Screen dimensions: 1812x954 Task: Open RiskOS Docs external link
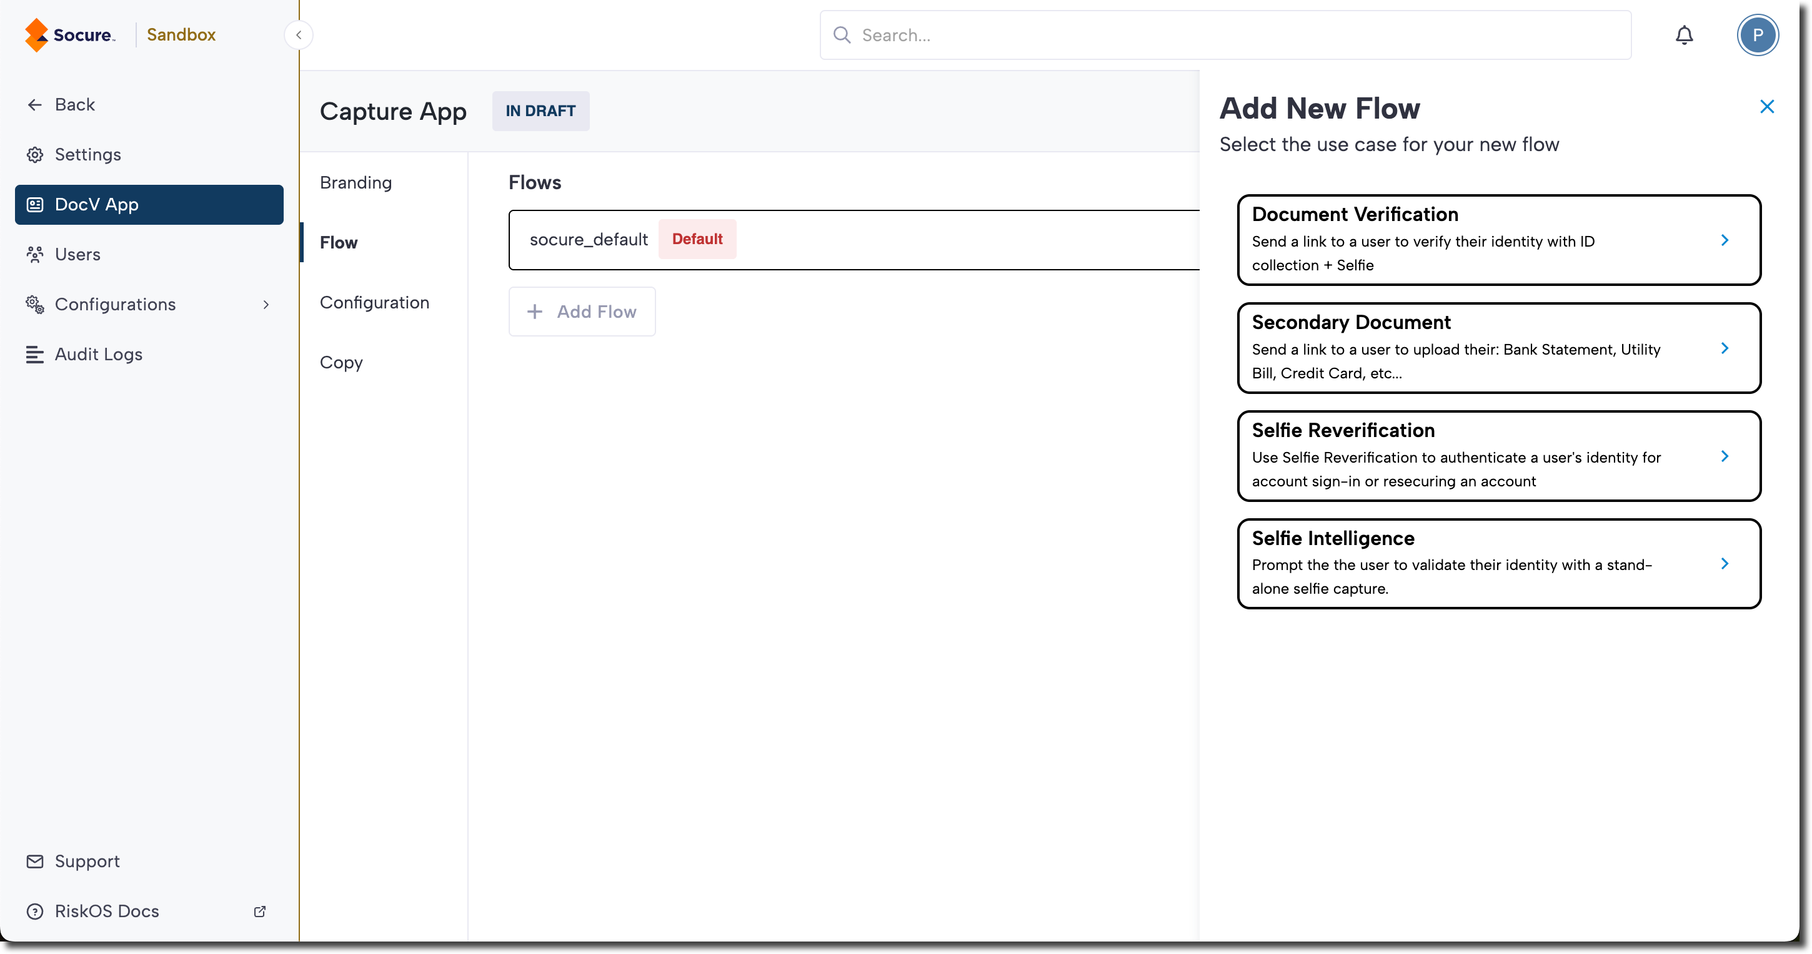(107, 911)
